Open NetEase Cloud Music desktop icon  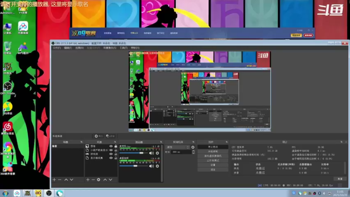click(7, 128)
